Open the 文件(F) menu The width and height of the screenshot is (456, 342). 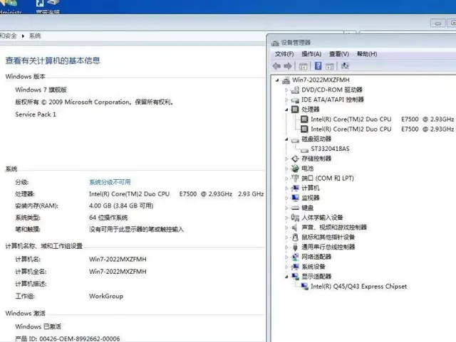pyautogui.click(x=284, y=54)
